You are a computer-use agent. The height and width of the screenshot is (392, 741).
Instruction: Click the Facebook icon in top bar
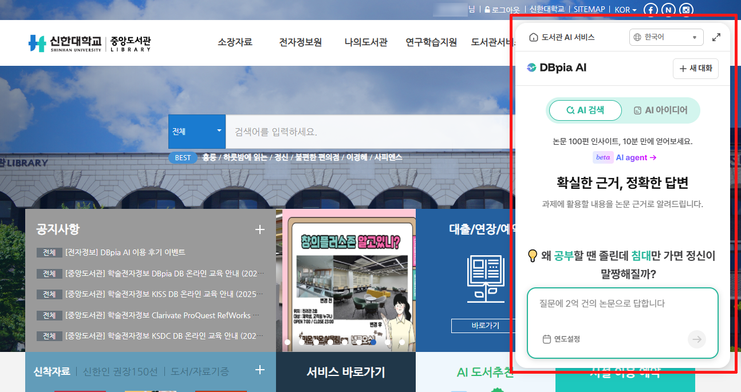point(651,10)
